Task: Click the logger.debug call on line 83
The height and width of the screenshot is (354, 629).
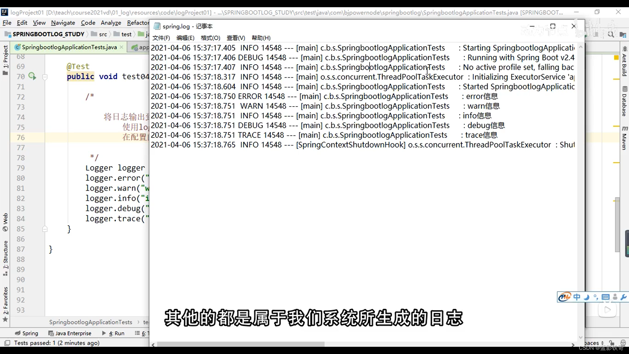Action: point(117,208)
